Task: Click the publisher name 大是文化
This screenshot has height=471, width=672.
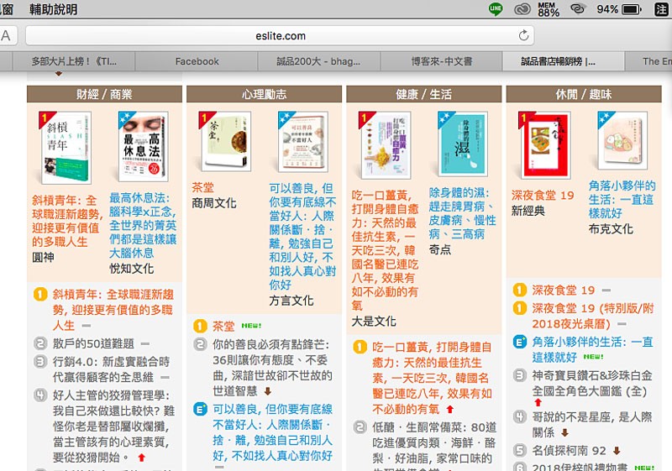Action: pos(374,321)
